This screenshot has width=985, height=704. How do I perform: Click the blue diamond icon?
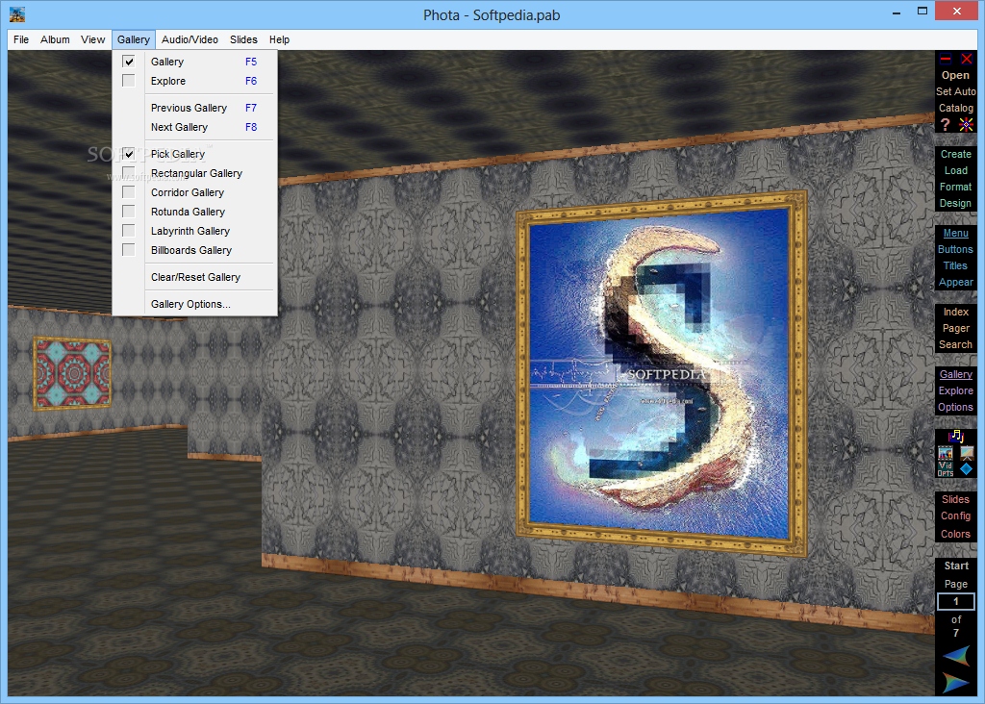pyautogui.click(x=966, y=468)
